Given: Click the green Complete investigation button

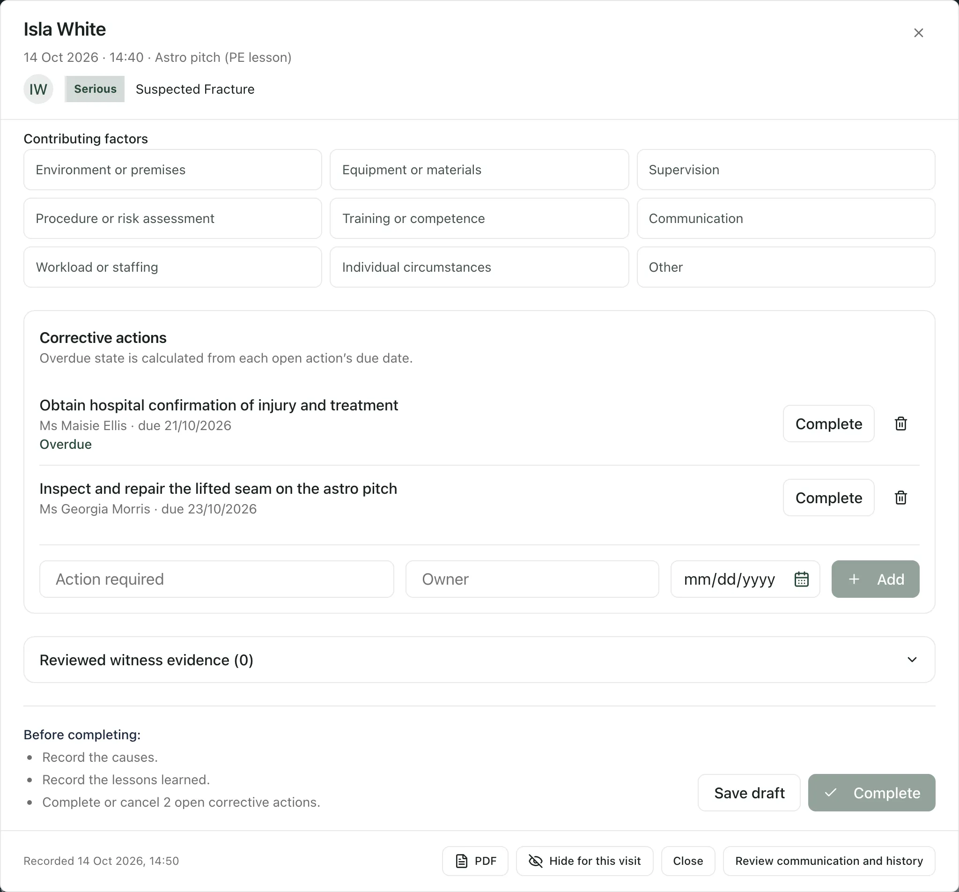Looking at the screenshot, I should (x=871, y=793).
